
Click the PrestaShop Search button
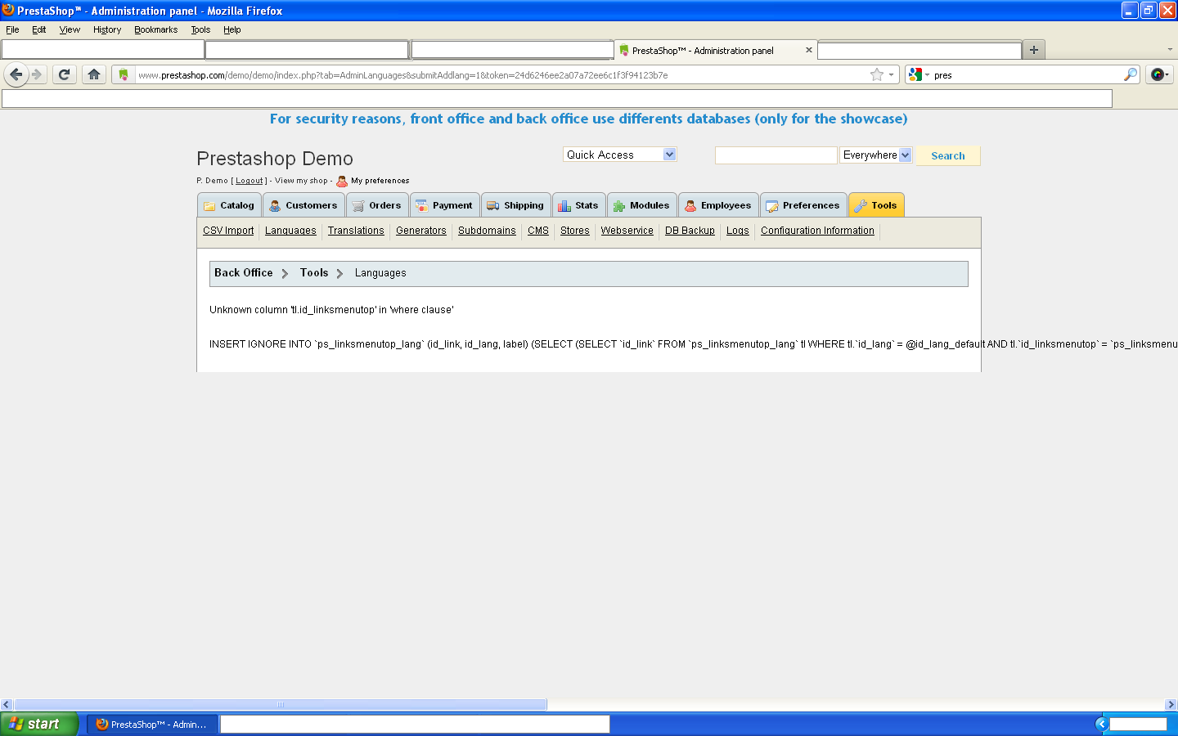948,155
